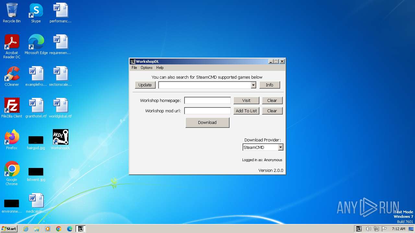Focus the Workshop mod url field

pyautogui.click(x=207, y=111)
